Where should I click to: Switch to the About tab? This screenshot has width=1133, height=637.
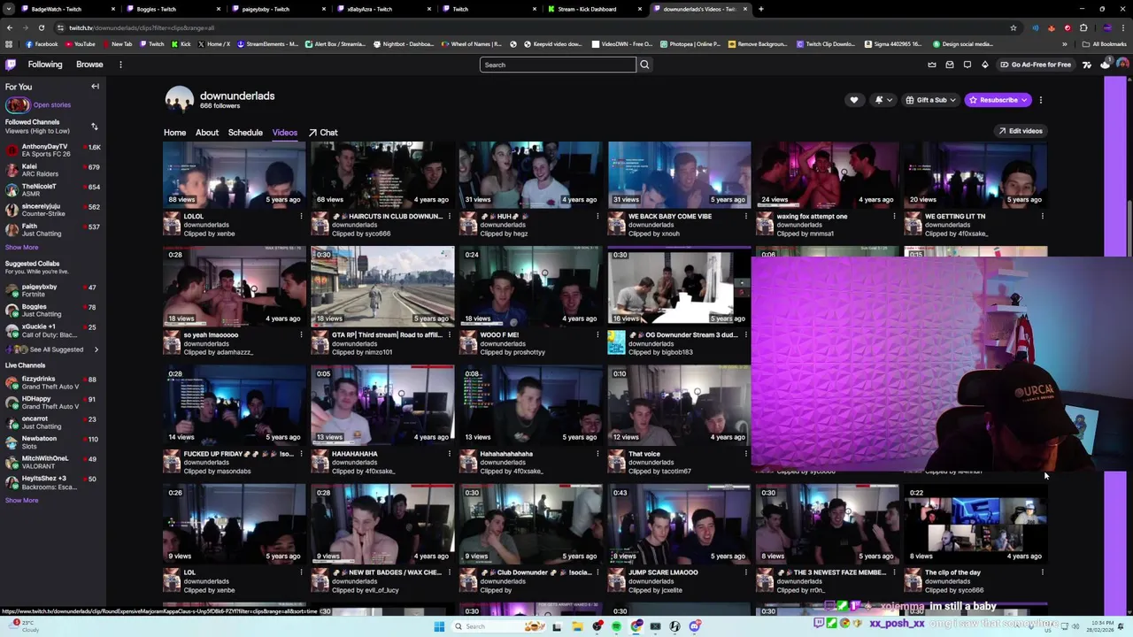(207, 133)
